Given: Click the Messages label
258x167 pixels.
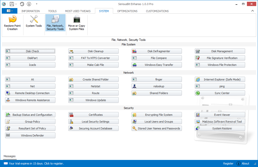Looking at the screenshot, I should tap(10, 156).
